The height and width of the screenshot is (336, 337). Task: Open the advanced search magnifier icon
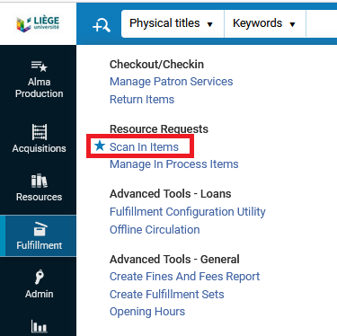[x=102, y=24]
